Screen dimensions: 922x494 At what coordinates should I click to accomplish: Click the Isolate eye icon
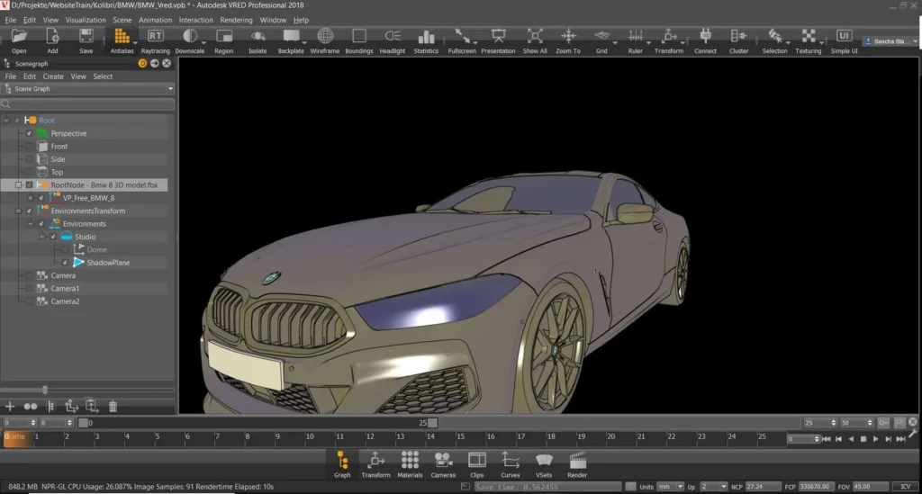(x=258, y=36)
